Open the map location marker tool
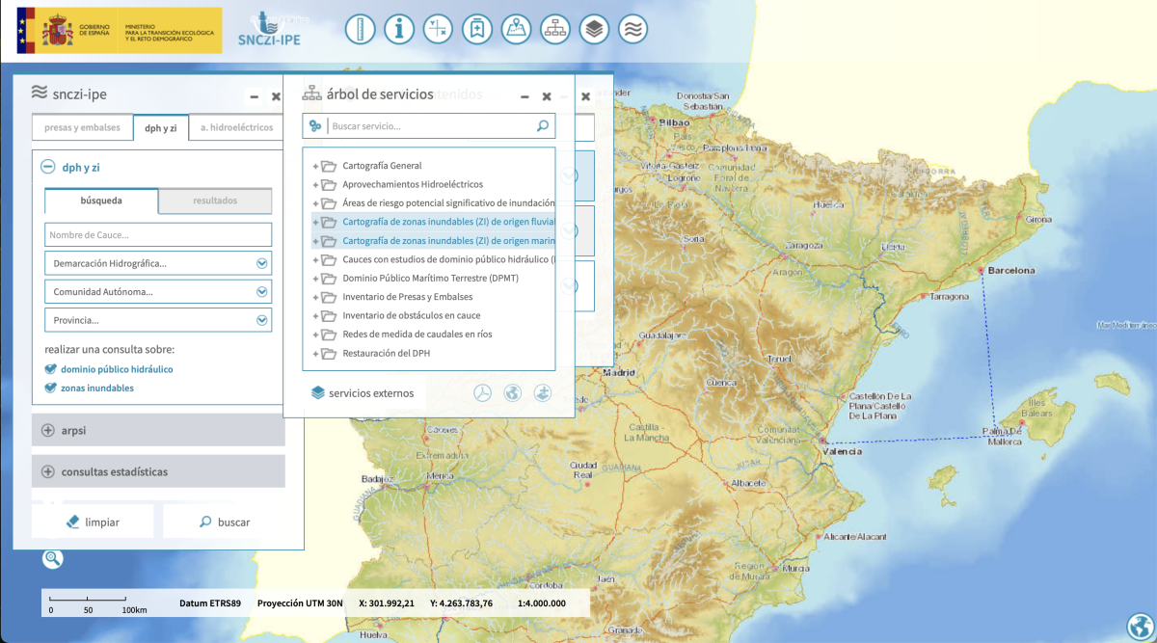 point(516,29)
